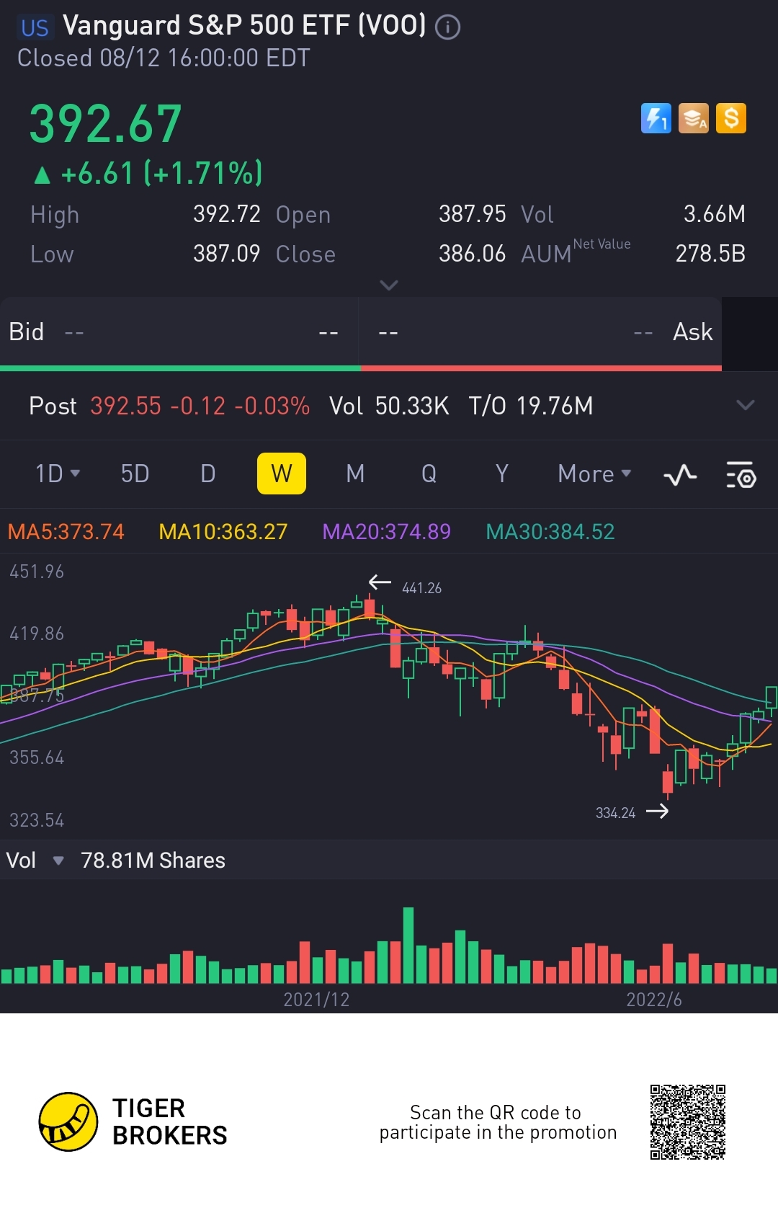This screenshot has width=778, height=1231.
Task: Tap the 78.81M Shares volume value
Action: click(153, 860)
